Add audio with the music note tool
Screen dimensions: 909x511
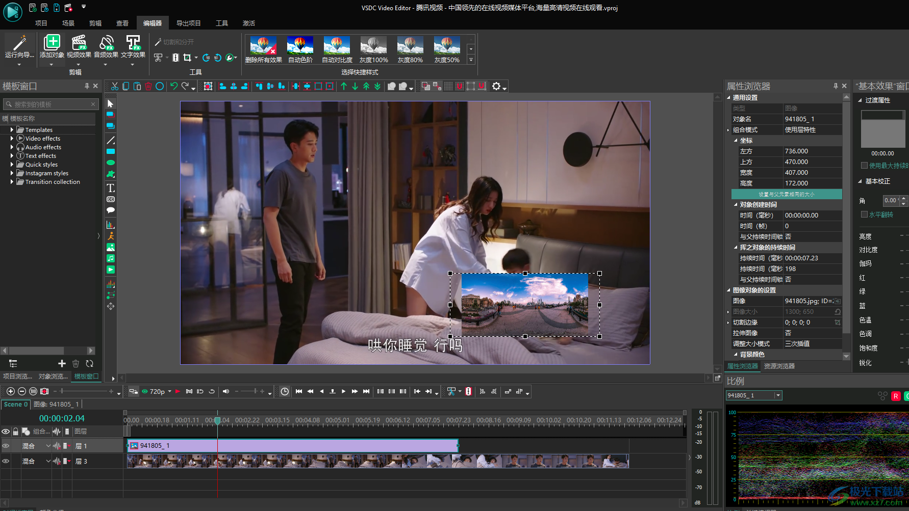coord(111,258)
